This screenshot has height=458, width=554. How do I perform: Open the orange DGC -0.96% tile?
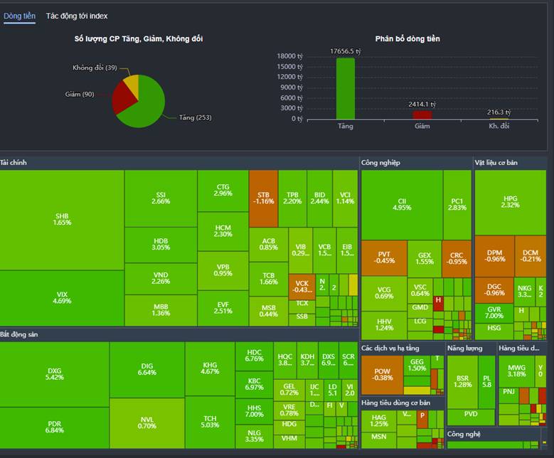494,290
